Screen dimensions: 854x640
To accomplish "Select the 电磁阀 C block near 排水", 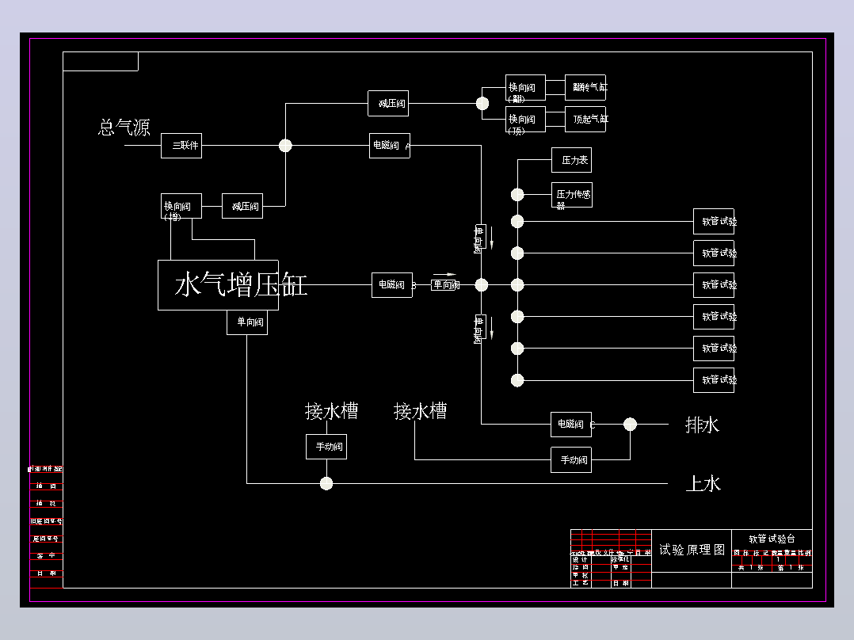I will [x=571, y=425].
